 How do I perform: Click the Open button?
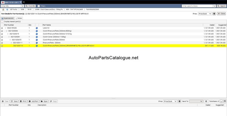click(x=44, y=101)
